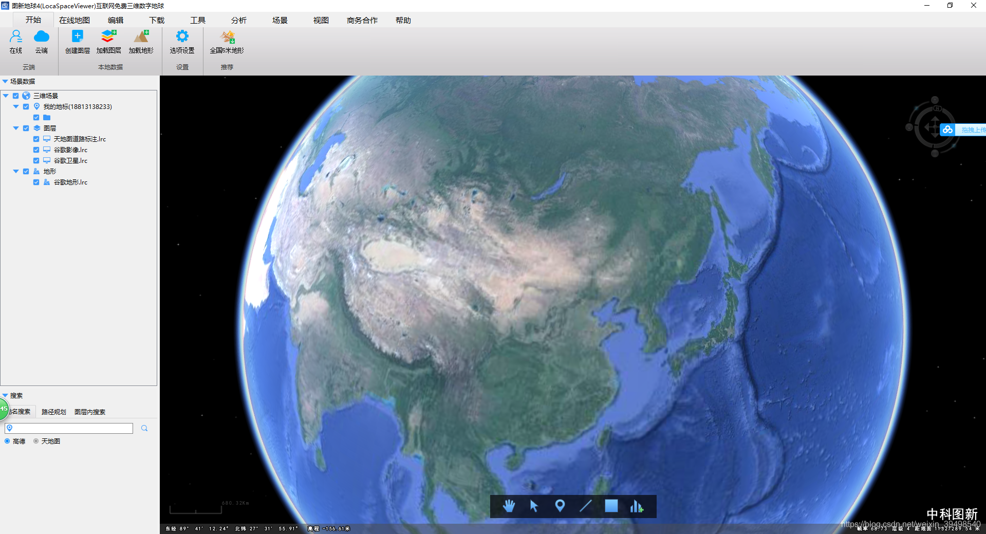Screen dimensions: 986x534
Task: Open the 分析 ribbon tab
Action: pos(239,20)
